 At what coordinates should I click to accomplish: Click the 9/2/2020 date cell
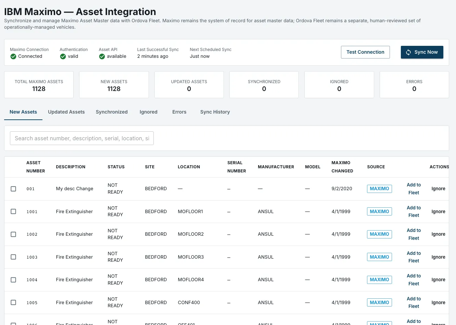(x=342, y=189)
